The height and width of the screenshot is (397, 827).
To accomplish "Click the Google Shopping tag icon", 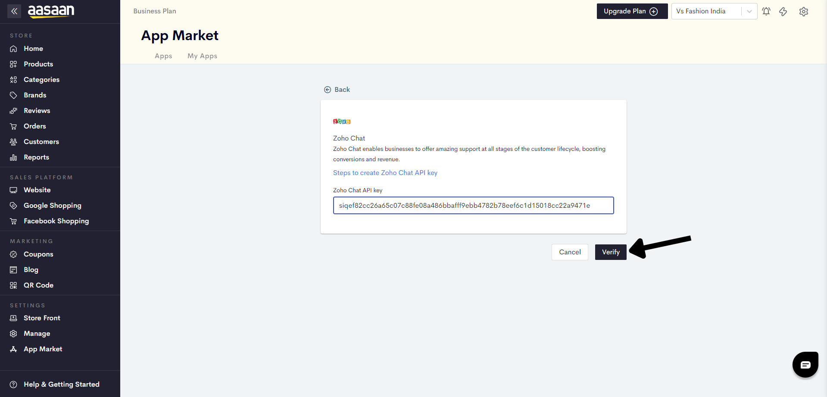I will click(x=13, y=206).
